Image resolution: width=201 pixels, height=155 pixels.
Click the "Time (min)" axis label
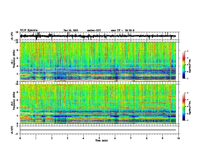(x=102, y=141)
